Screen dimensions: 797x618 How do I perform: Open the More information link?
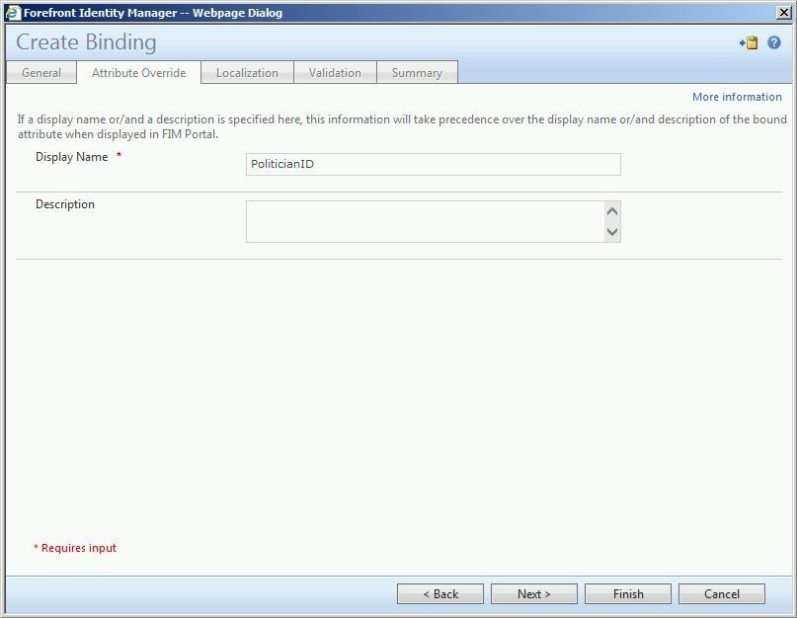pos(737,97)
